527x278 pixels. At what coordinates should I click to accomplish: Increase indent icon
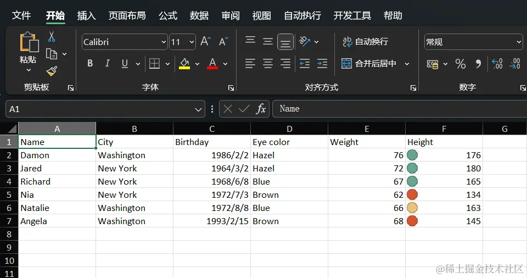point(322,63)
